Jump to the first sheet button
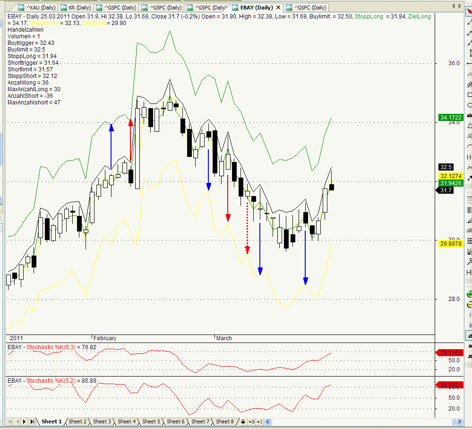This screenshot has height=429, width=472. coord(9,421)
